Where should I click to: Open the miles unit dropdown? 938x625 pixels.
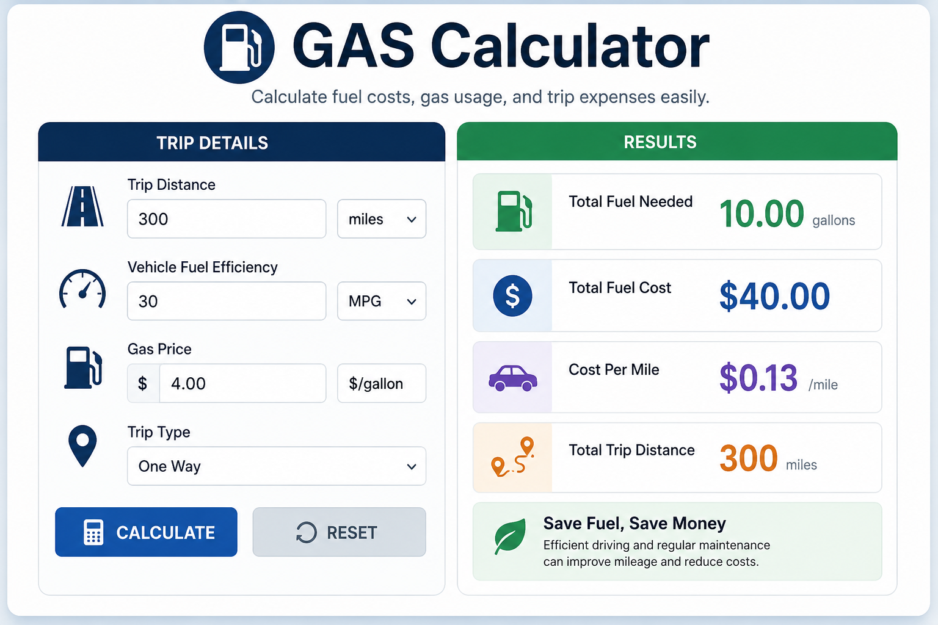pyautogui.click(x=382, y=219)
